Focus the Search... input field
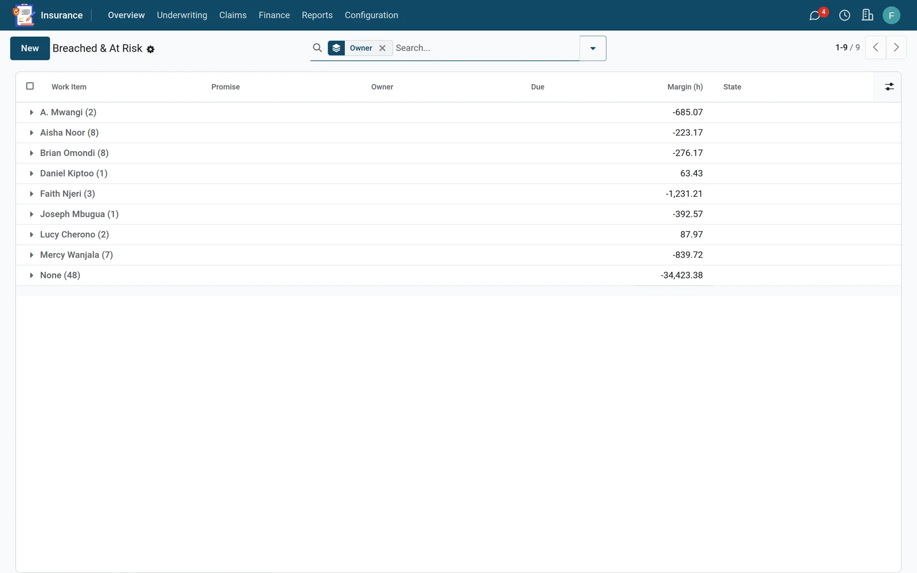 coord(486,48)
